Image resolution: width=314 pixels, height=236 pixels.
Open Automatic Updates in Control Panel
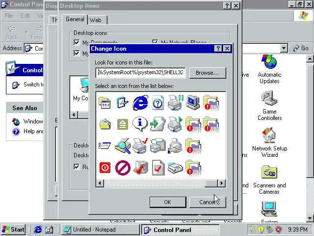pos(269,69)
